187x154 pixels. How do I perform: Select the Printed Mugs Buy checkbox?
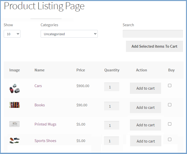tap(170, 124)
